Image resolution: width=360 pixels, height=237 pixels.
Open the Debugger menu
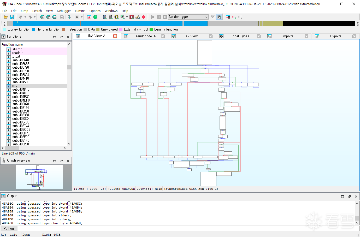(64, 11)
